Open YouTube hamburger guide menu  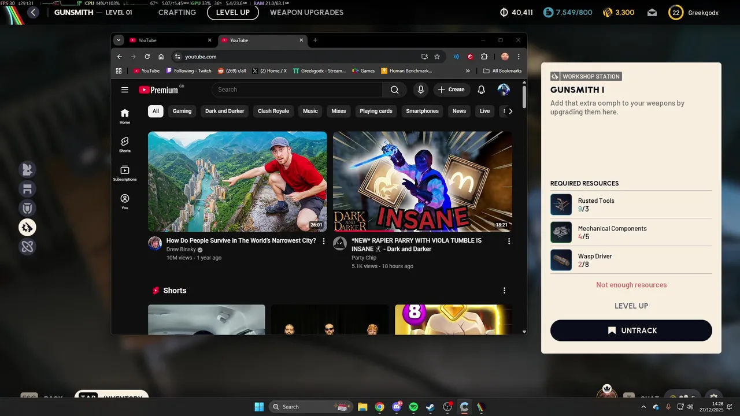125,90
